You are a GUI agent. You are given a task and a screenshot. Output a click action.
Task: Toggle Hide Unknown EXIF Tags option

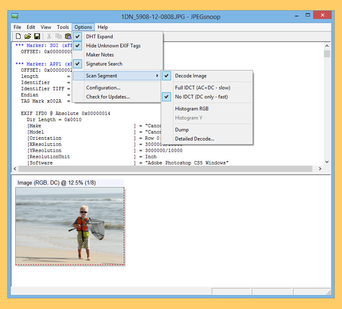pyautogui.click(x=117, y=46)
